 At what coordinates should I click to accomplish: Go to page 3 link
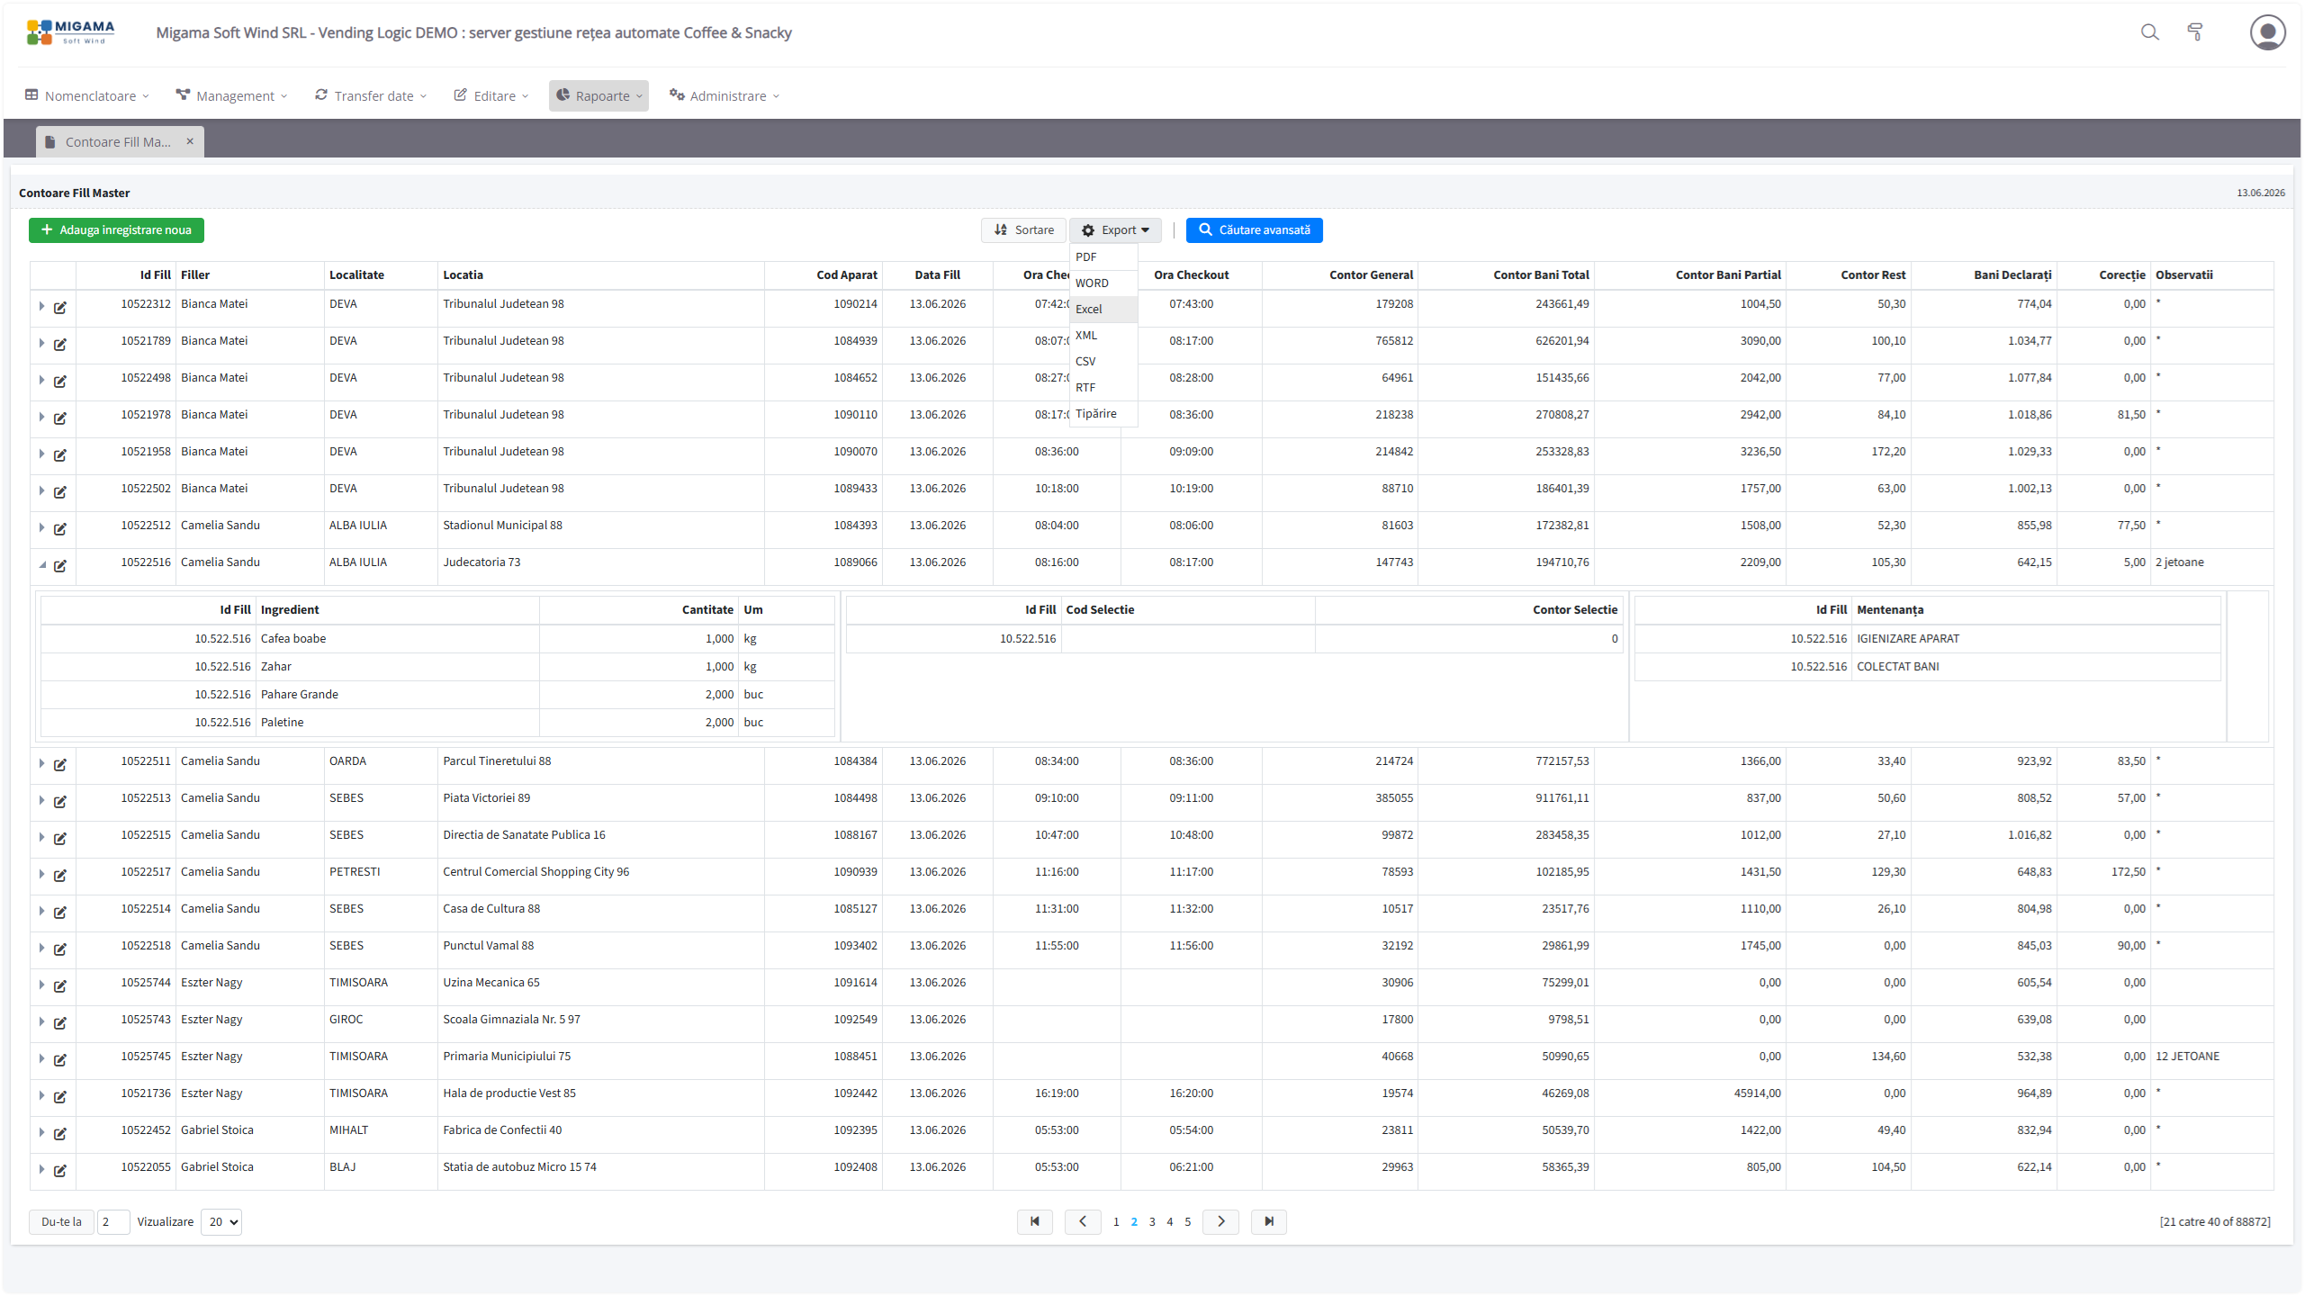point(1152,1221)
